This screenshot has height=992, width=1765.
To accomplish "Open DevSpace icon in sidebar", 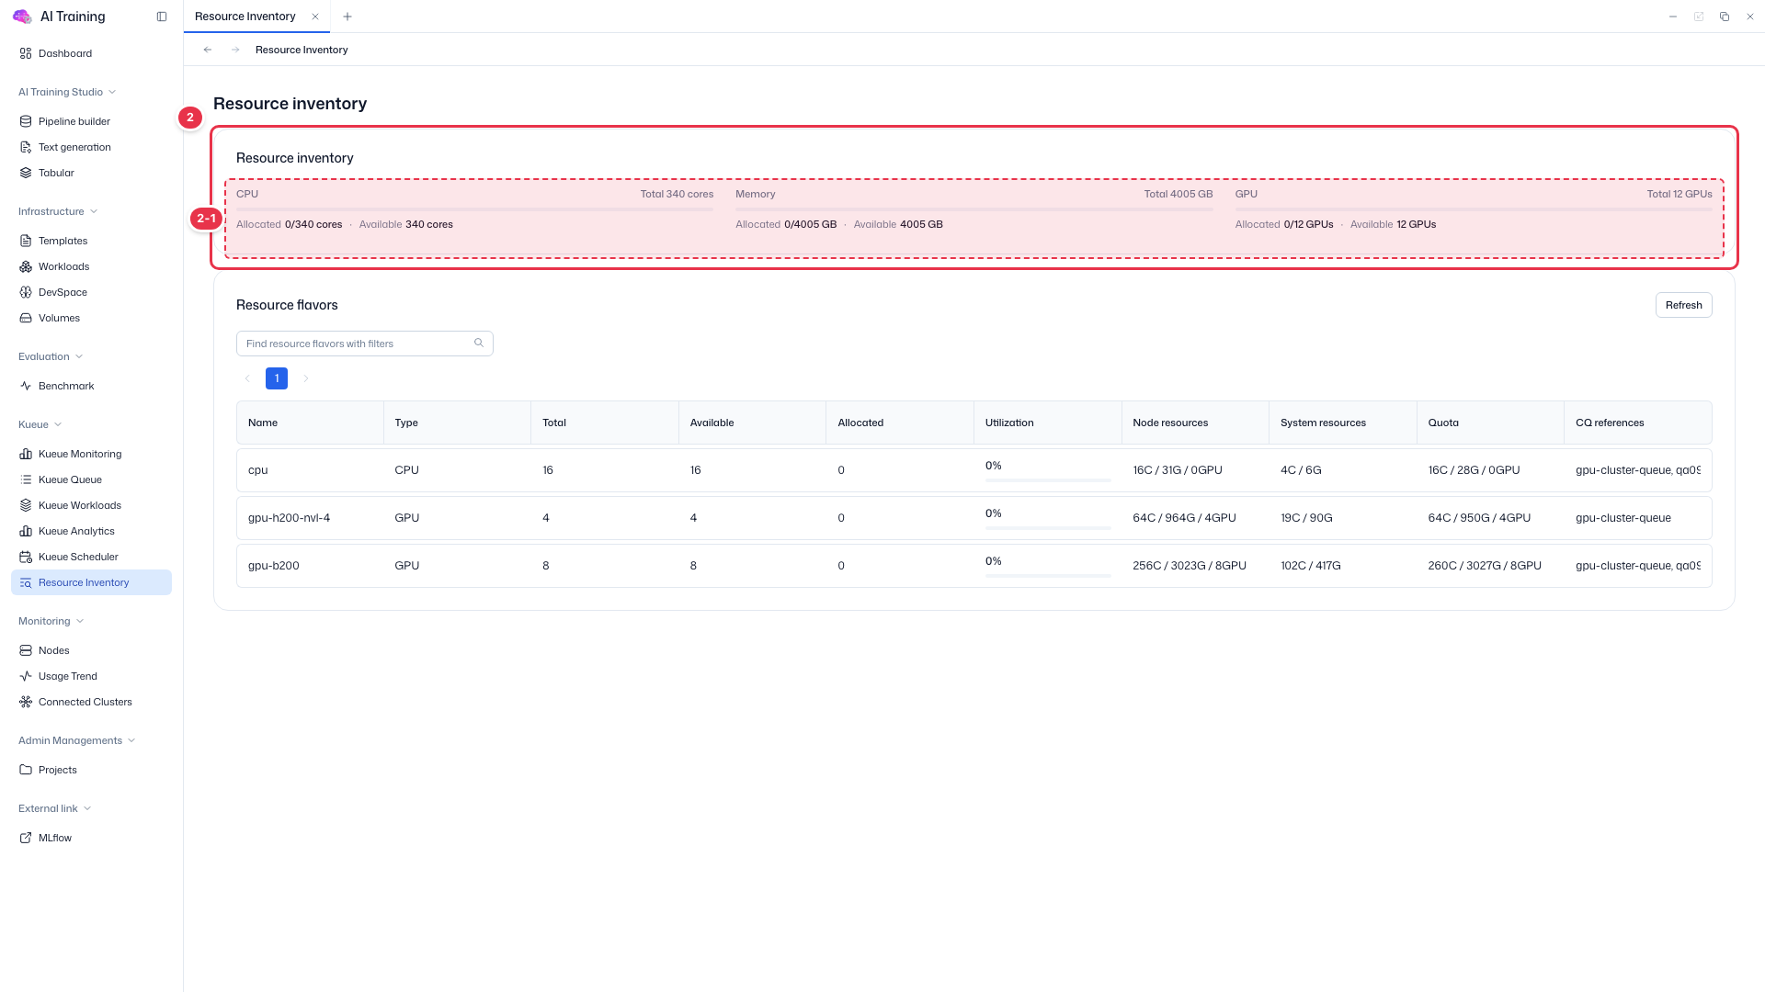I will [26, 292].
